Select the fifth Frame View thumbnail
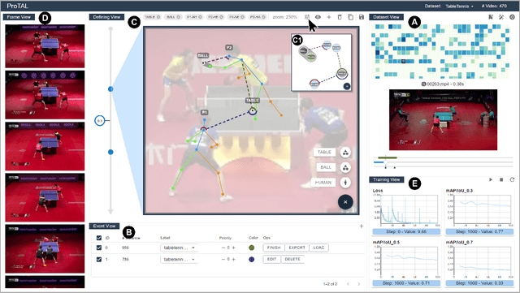Image resolution: width=520 pixels, height=293 pixels. pyautogui.click(x=45, y=248)
